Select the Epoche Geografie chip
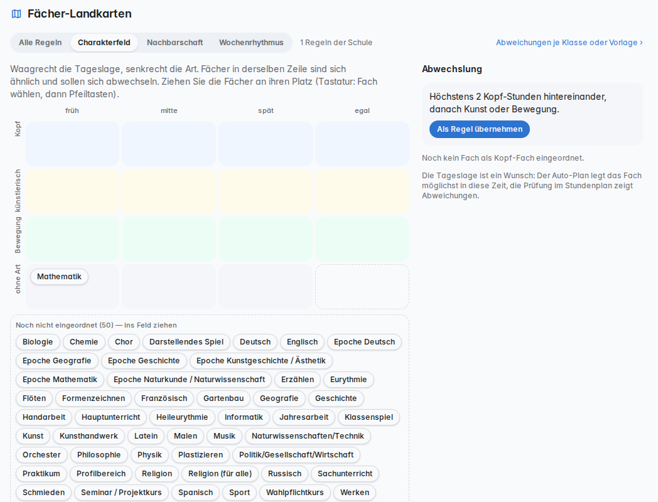658x502 pixels. 57,361
